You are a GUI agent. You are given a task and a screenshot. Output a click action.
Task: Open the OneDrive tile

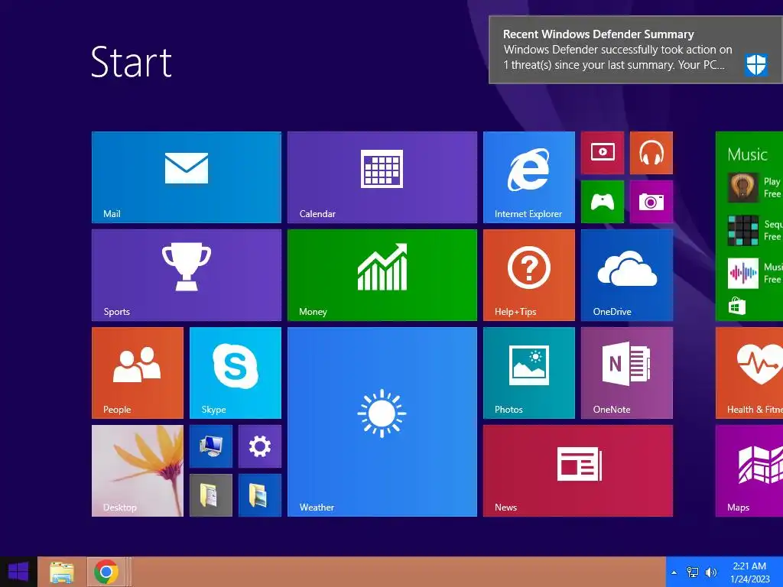pos(627,275)
